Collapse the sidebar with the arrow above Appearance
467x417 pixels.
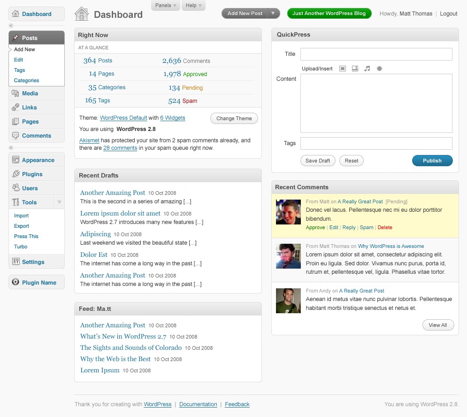pos(10,147)
